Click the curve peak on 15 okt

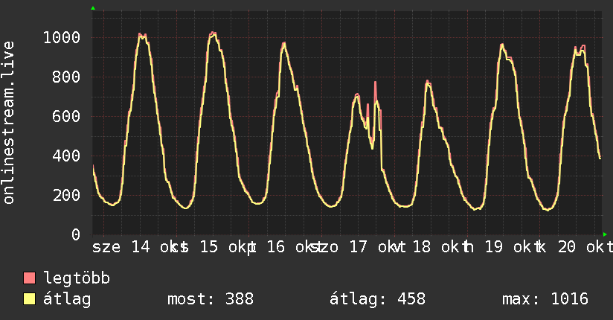point(213,33)
